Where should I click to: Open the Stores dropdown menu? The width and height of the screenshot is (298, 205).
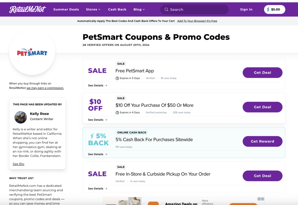click(93, 9)
